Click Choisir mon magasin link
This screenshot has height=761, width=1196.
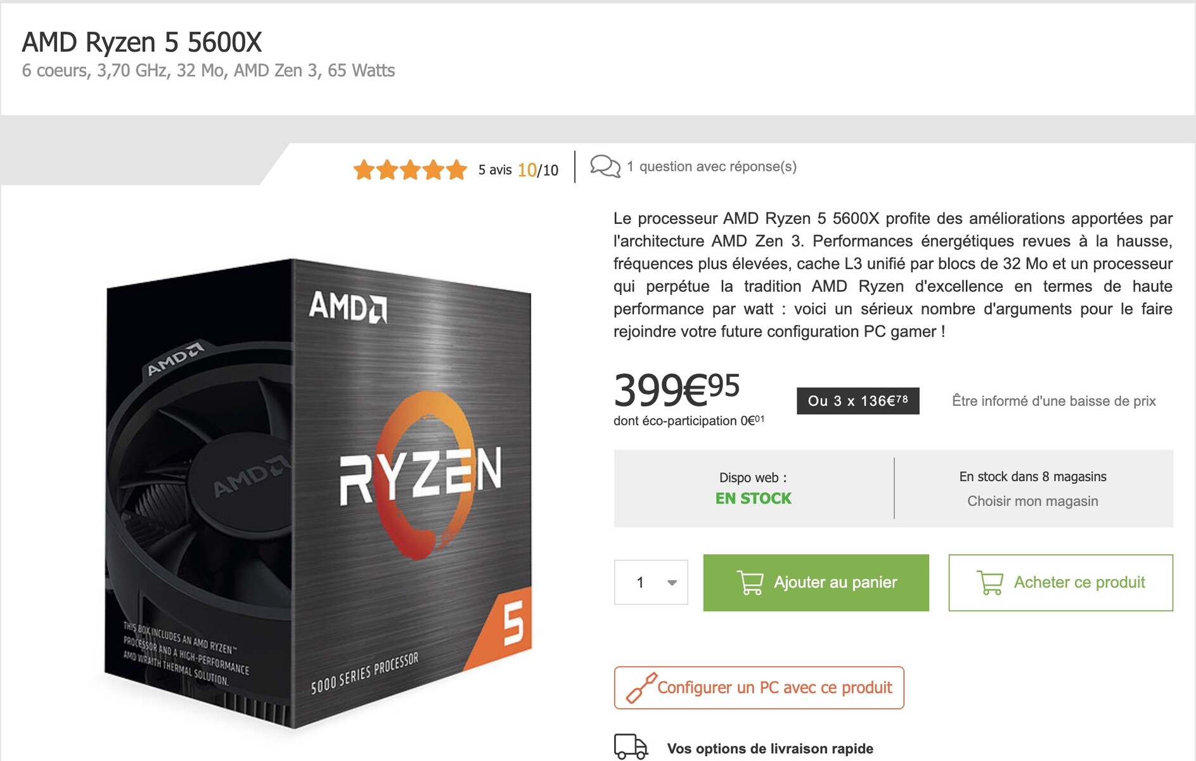coord(1032,501)
